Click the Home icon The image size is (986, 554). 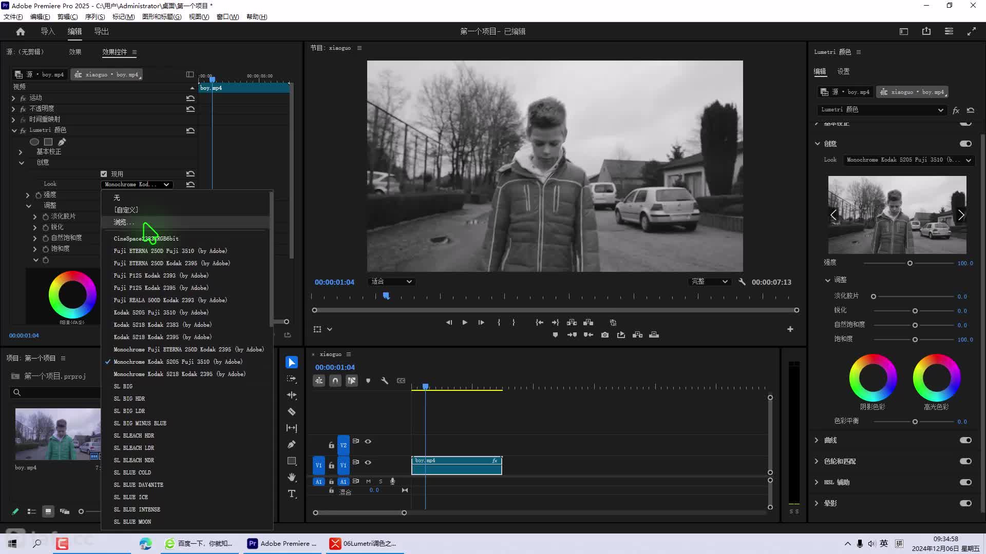(x=21, y=31)
